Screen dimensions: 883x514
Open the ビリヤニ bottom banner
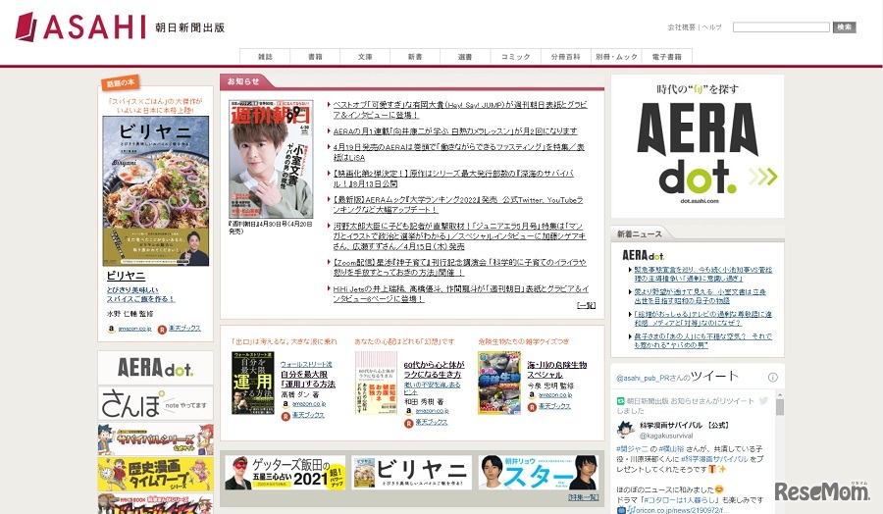pyautogui.click(x=412, y=473)
